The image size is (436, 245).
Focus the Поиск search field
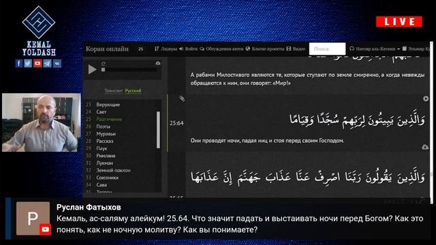point(327,49)
